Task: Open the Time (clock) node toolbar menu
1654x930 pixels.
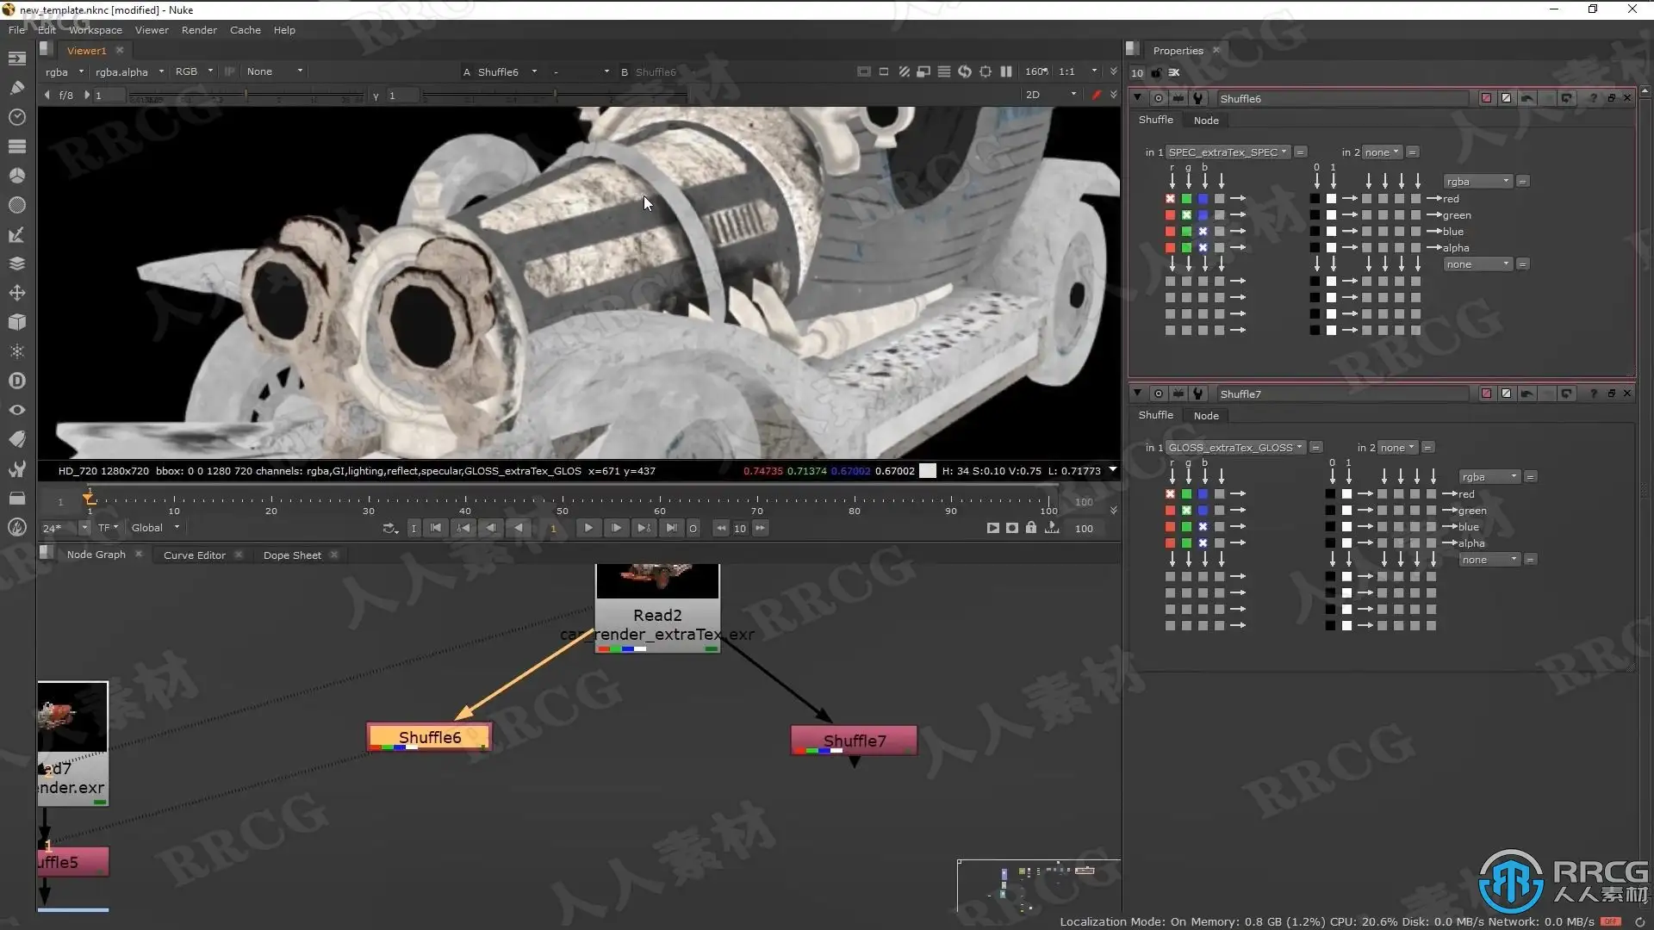Action: pyautogui.click(x=16, y=116)
